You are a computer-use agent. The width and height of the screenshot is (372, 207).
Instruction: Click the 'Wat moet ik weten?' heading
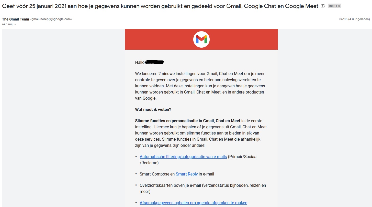pyautogui.click(x=153, y=109)
